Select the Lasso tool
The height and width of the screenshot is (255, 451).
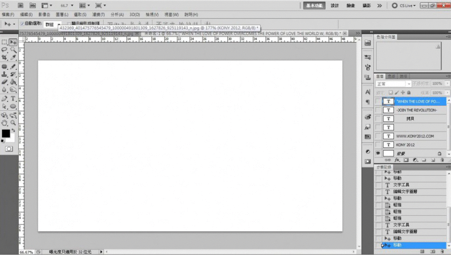tap(5, 50)
